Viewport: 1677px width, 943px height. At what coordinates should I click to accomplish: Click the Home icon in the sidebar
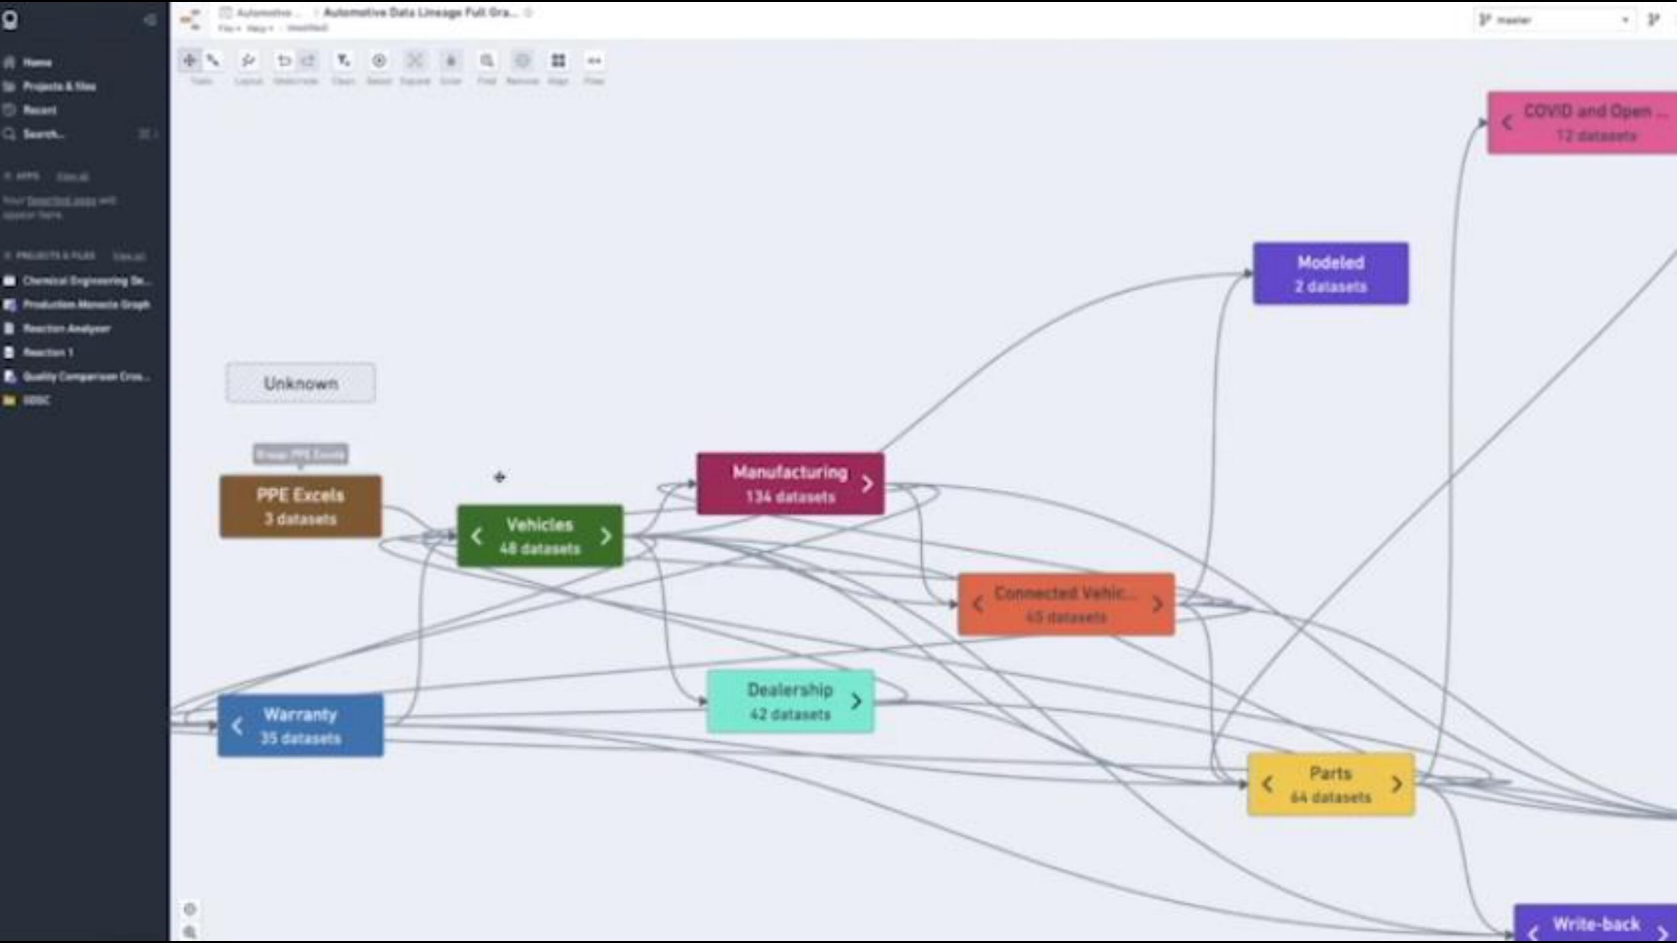(x=9, y=62)
